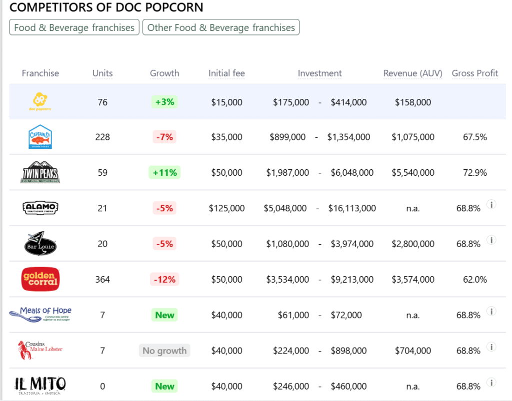Click the $1,075,000 revenue value

pos(412,137)
